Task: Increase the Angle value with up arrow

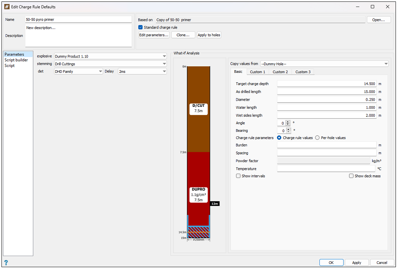Action: click(x=288, y=122)
